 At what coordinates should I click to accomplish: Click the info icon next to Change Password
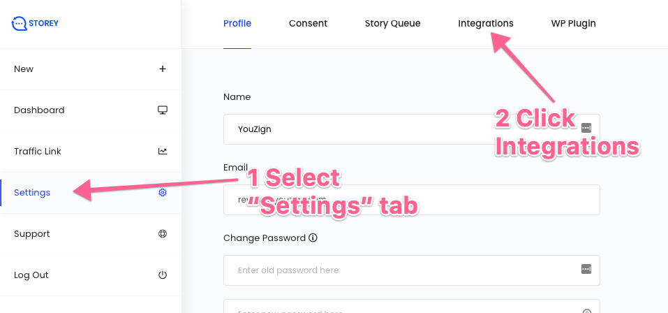click(x=313, y=238)
